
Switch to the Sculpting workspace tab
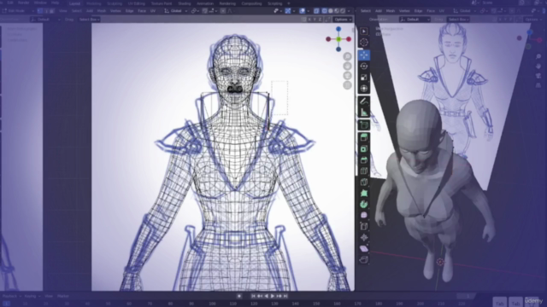[115, 3]
